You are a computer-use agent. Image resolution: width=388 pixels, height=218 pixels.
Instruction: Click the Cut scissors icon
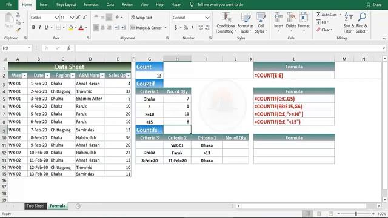pos(18,15)
